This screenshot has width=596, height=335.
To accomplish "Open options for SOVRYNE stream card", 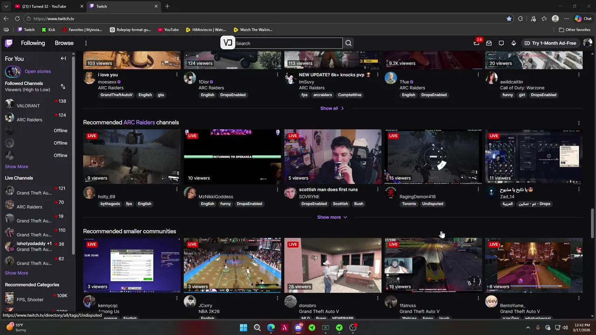I will tap(378, 189).
